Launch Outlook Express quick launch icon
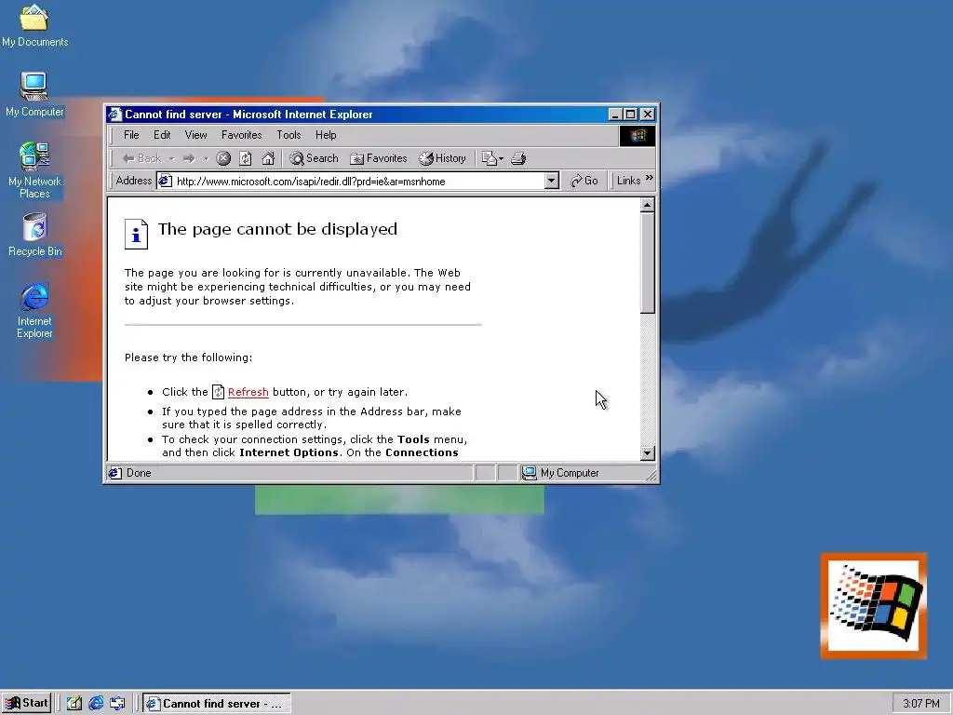 [118, 704]
